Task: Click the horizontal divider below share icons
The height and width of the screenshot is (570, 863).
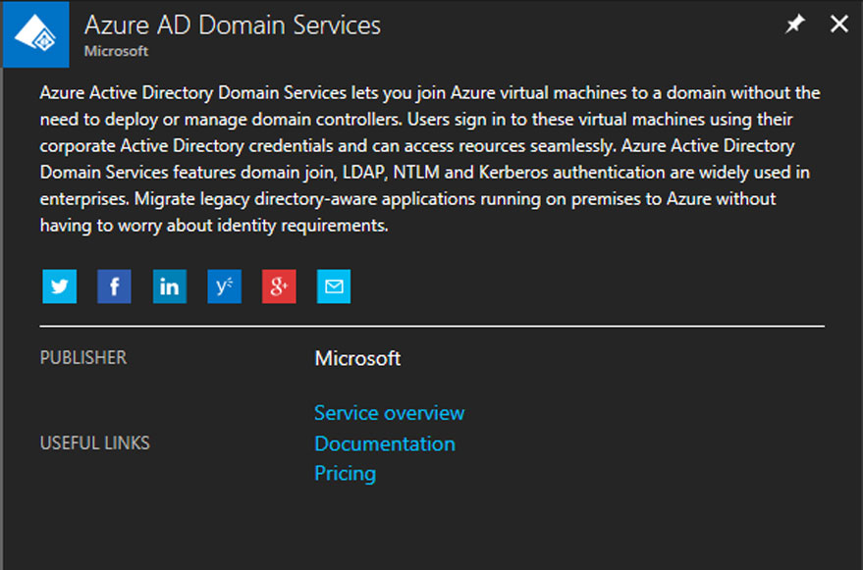Action: click(x=432, y=327)
